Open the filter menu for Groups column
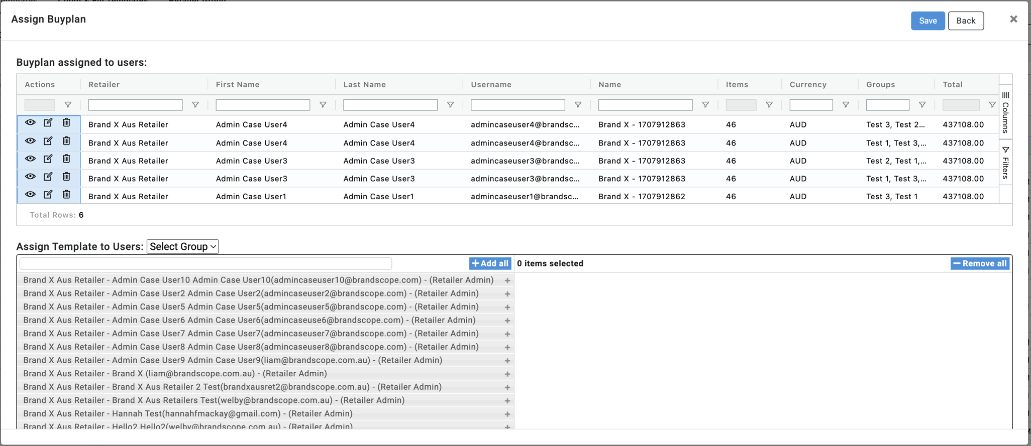 point(922,105)
